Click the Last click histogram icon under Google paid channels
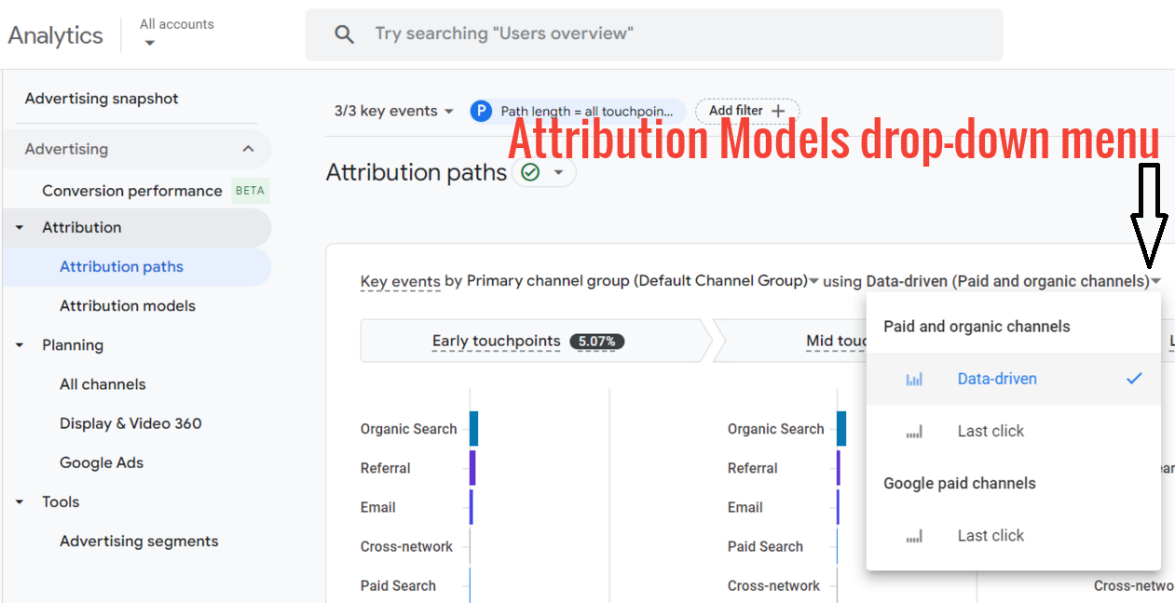 (914, 535)
